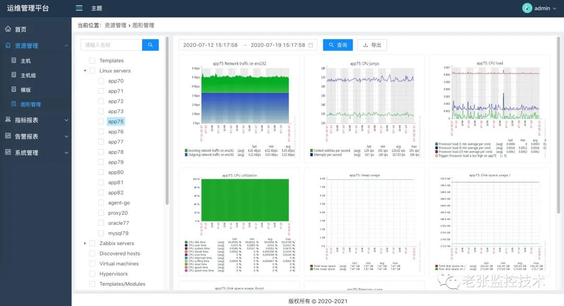Click the 导出 export button
This screenshot has height=306, width=564.
[372, 45]
